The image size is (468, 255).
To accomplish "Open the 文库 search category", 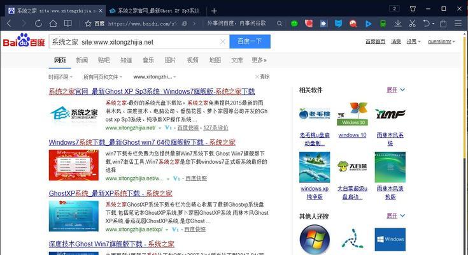I will tap(237, 60).
